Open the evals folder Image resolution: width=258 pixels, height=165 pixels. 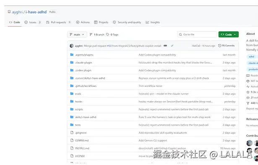(x=78, y=94)
